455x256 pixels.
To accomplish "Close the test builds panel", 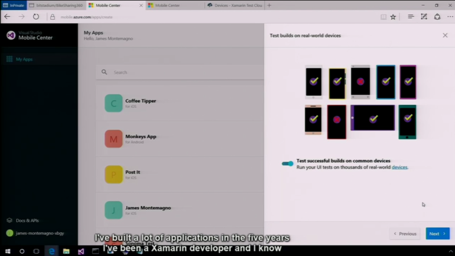I will 445,35.
